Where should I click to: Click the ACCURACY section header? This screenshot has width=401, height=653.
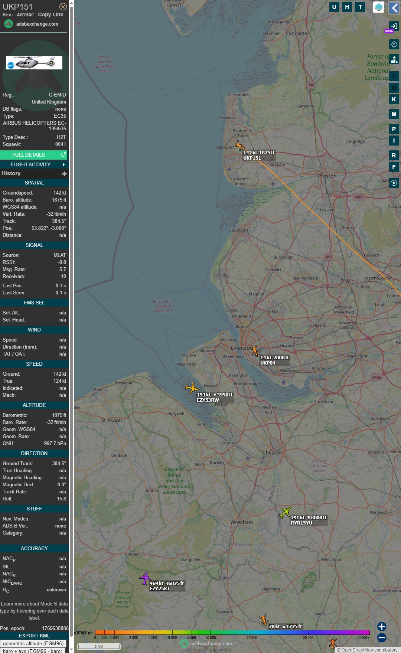(34, 548)
